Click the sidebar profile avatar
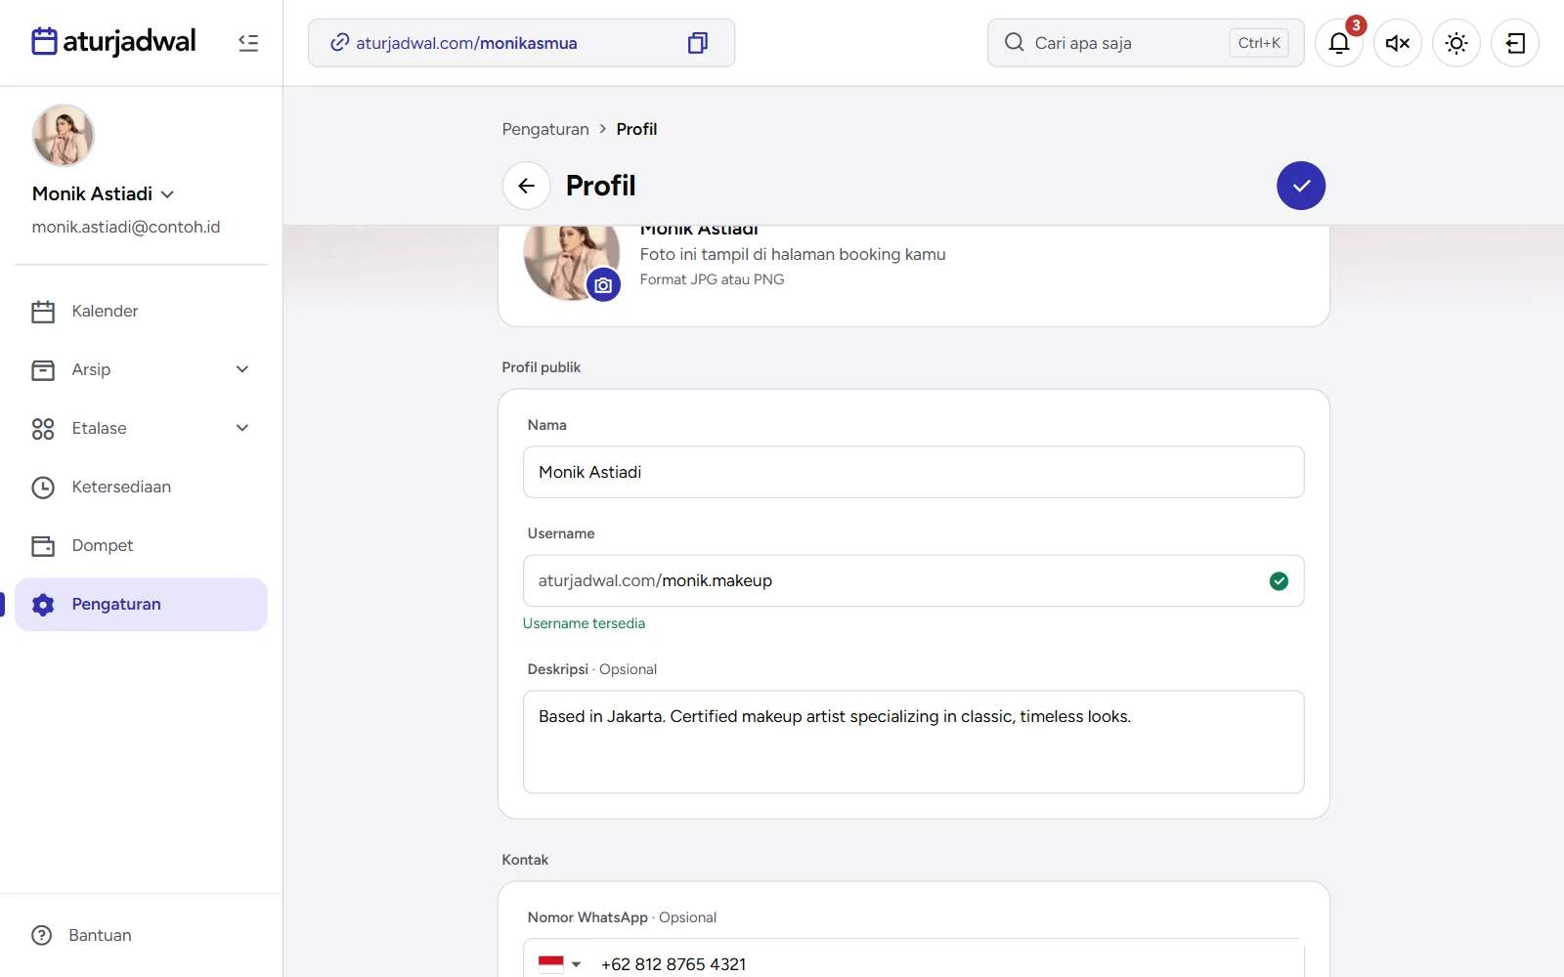 pyautogui.click(x=64, y=136)
